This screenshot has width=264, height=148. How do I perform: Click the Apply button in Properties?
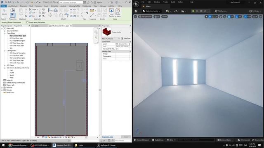coord(126,137)
